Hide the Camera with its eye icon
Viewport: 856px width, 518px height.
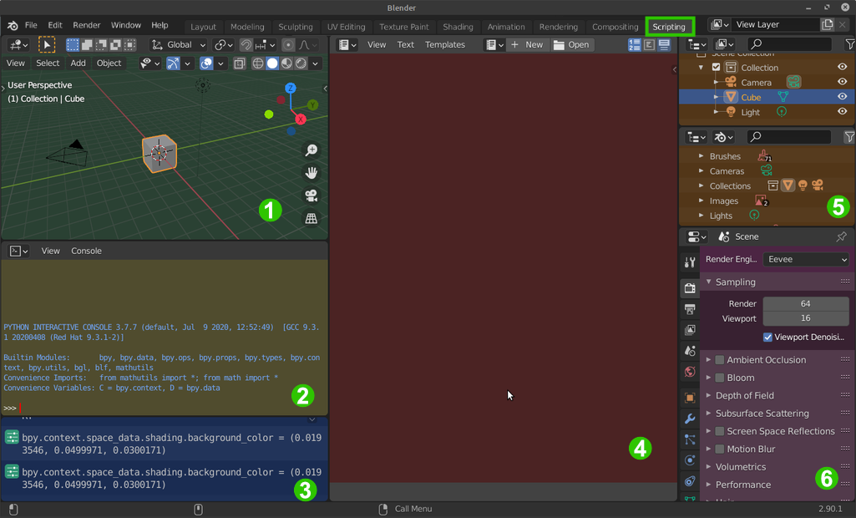click(x=843, y=82)
